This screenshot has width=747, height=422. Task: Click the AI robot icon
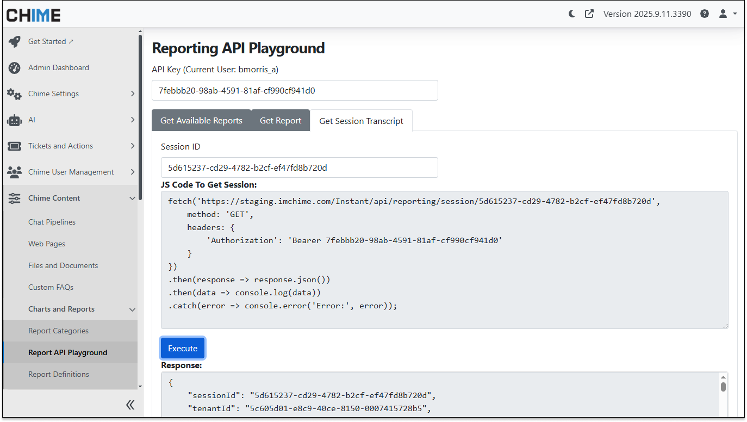(15, 120)
